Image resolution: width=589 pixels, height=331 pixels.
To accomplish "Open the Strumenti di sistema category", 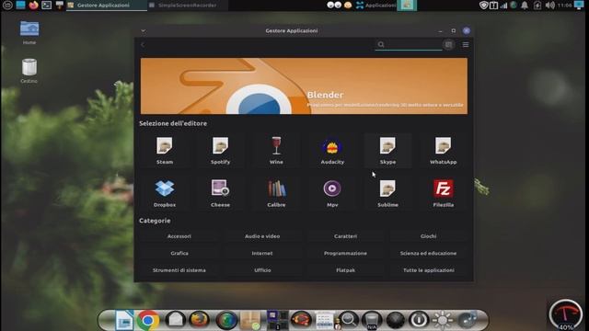I will click(x=179, y=270).
